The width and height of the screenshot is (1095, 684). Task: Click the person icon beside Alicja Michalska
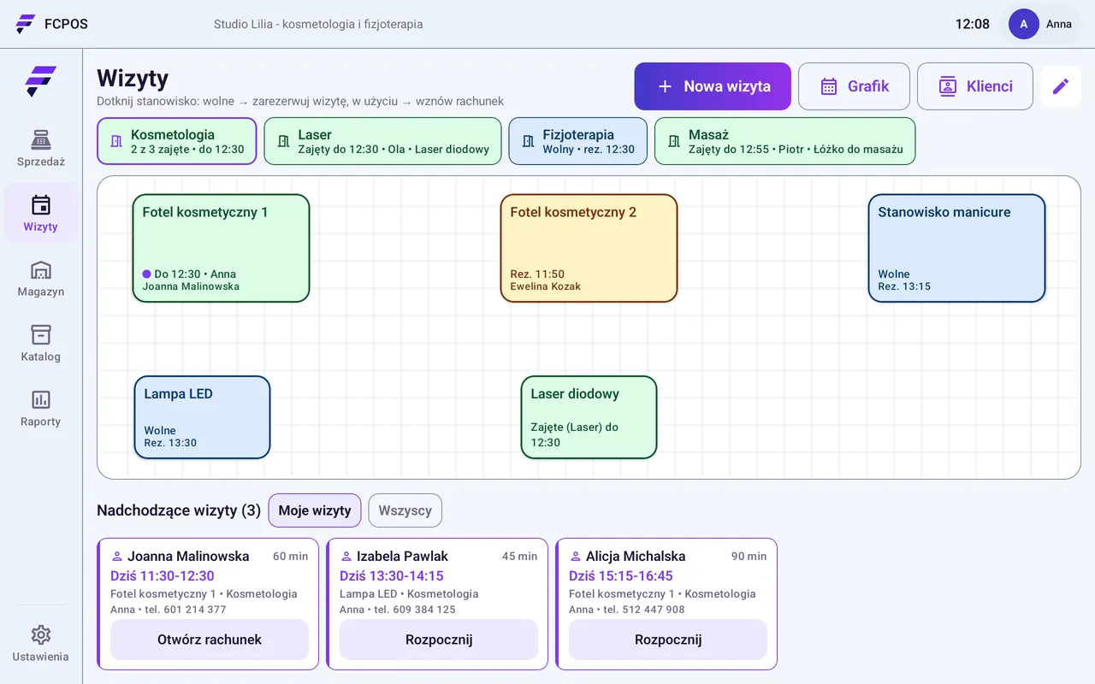[x=576, y=557]
